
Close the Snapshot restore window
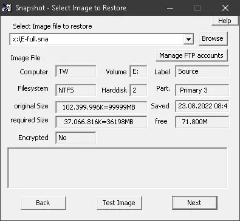click(x=225, y=8)
